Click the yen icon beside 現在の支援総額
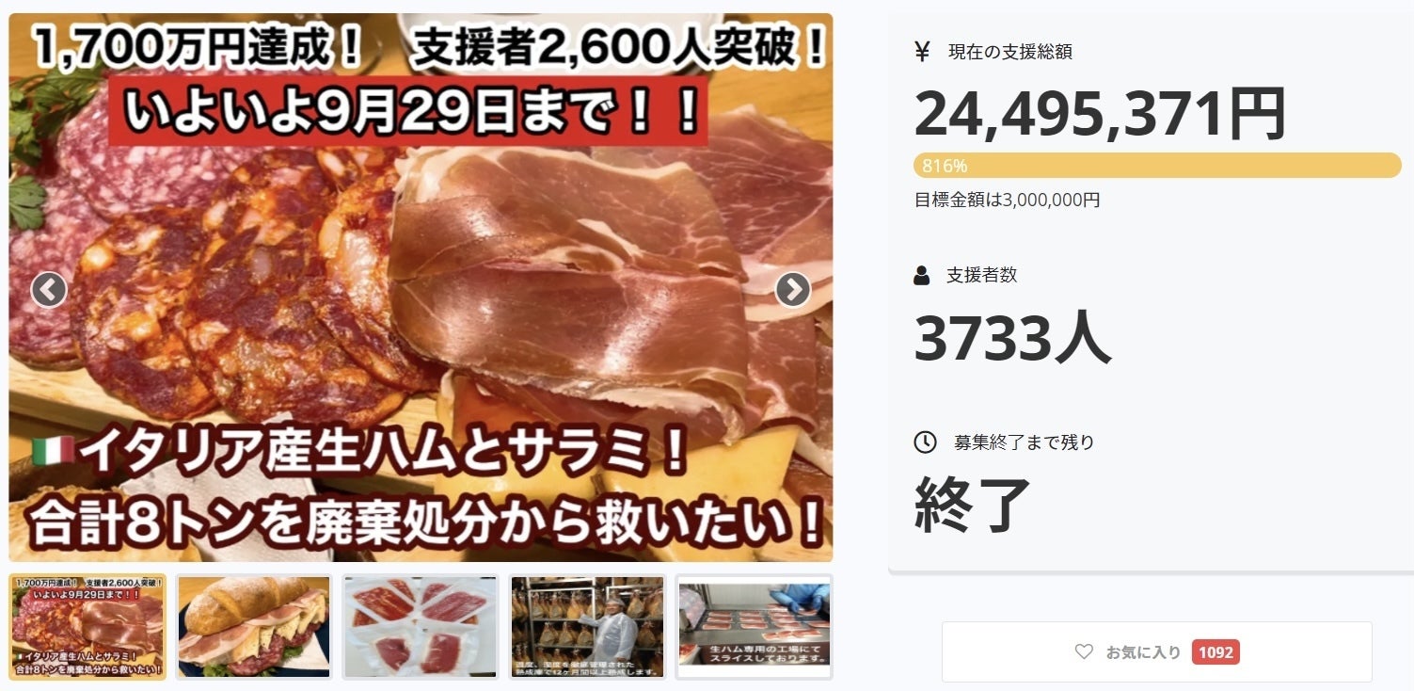Image resolution: width=1414 pixels, height=691 pixels. click(x=922, y=52)
